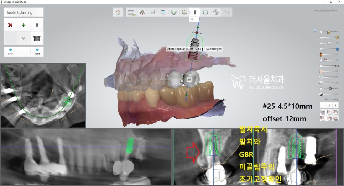Delete implant with the red X icon
The width and height of the screenshot is (344, 186).
(x=10, y=25)
